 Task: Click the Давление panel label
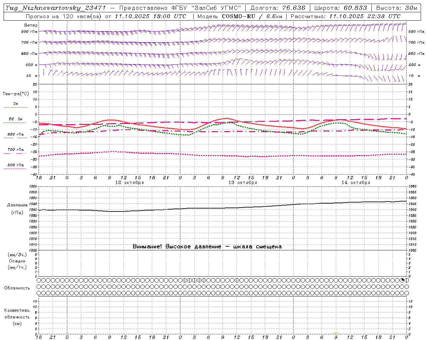17,205
